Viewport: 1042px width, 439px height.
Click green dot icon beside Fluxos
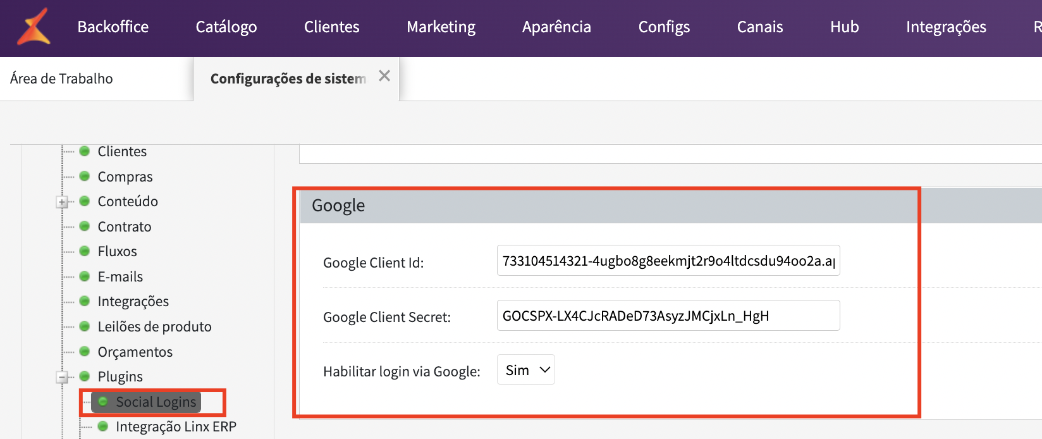coord(85,251)
